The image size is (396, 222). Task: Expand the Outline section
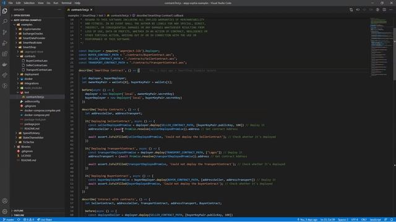click(x=37, y=211)
